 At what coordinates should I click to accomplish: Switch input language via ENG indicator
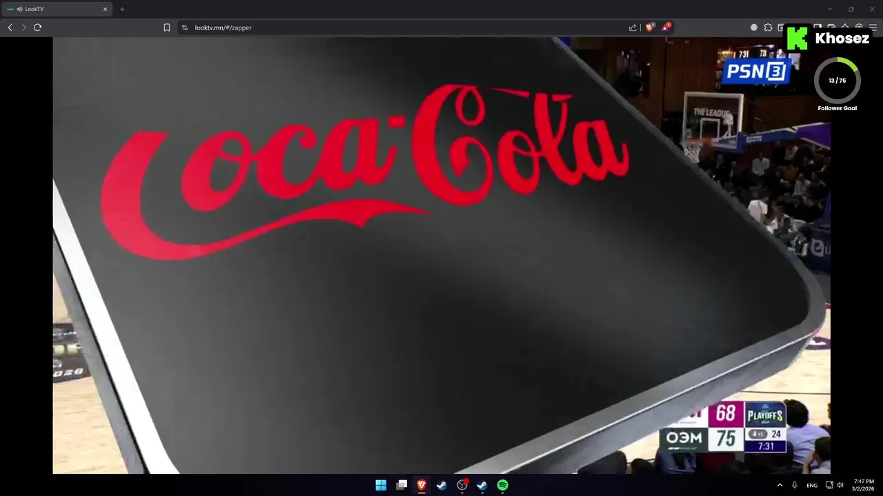[x=812, y=485]
